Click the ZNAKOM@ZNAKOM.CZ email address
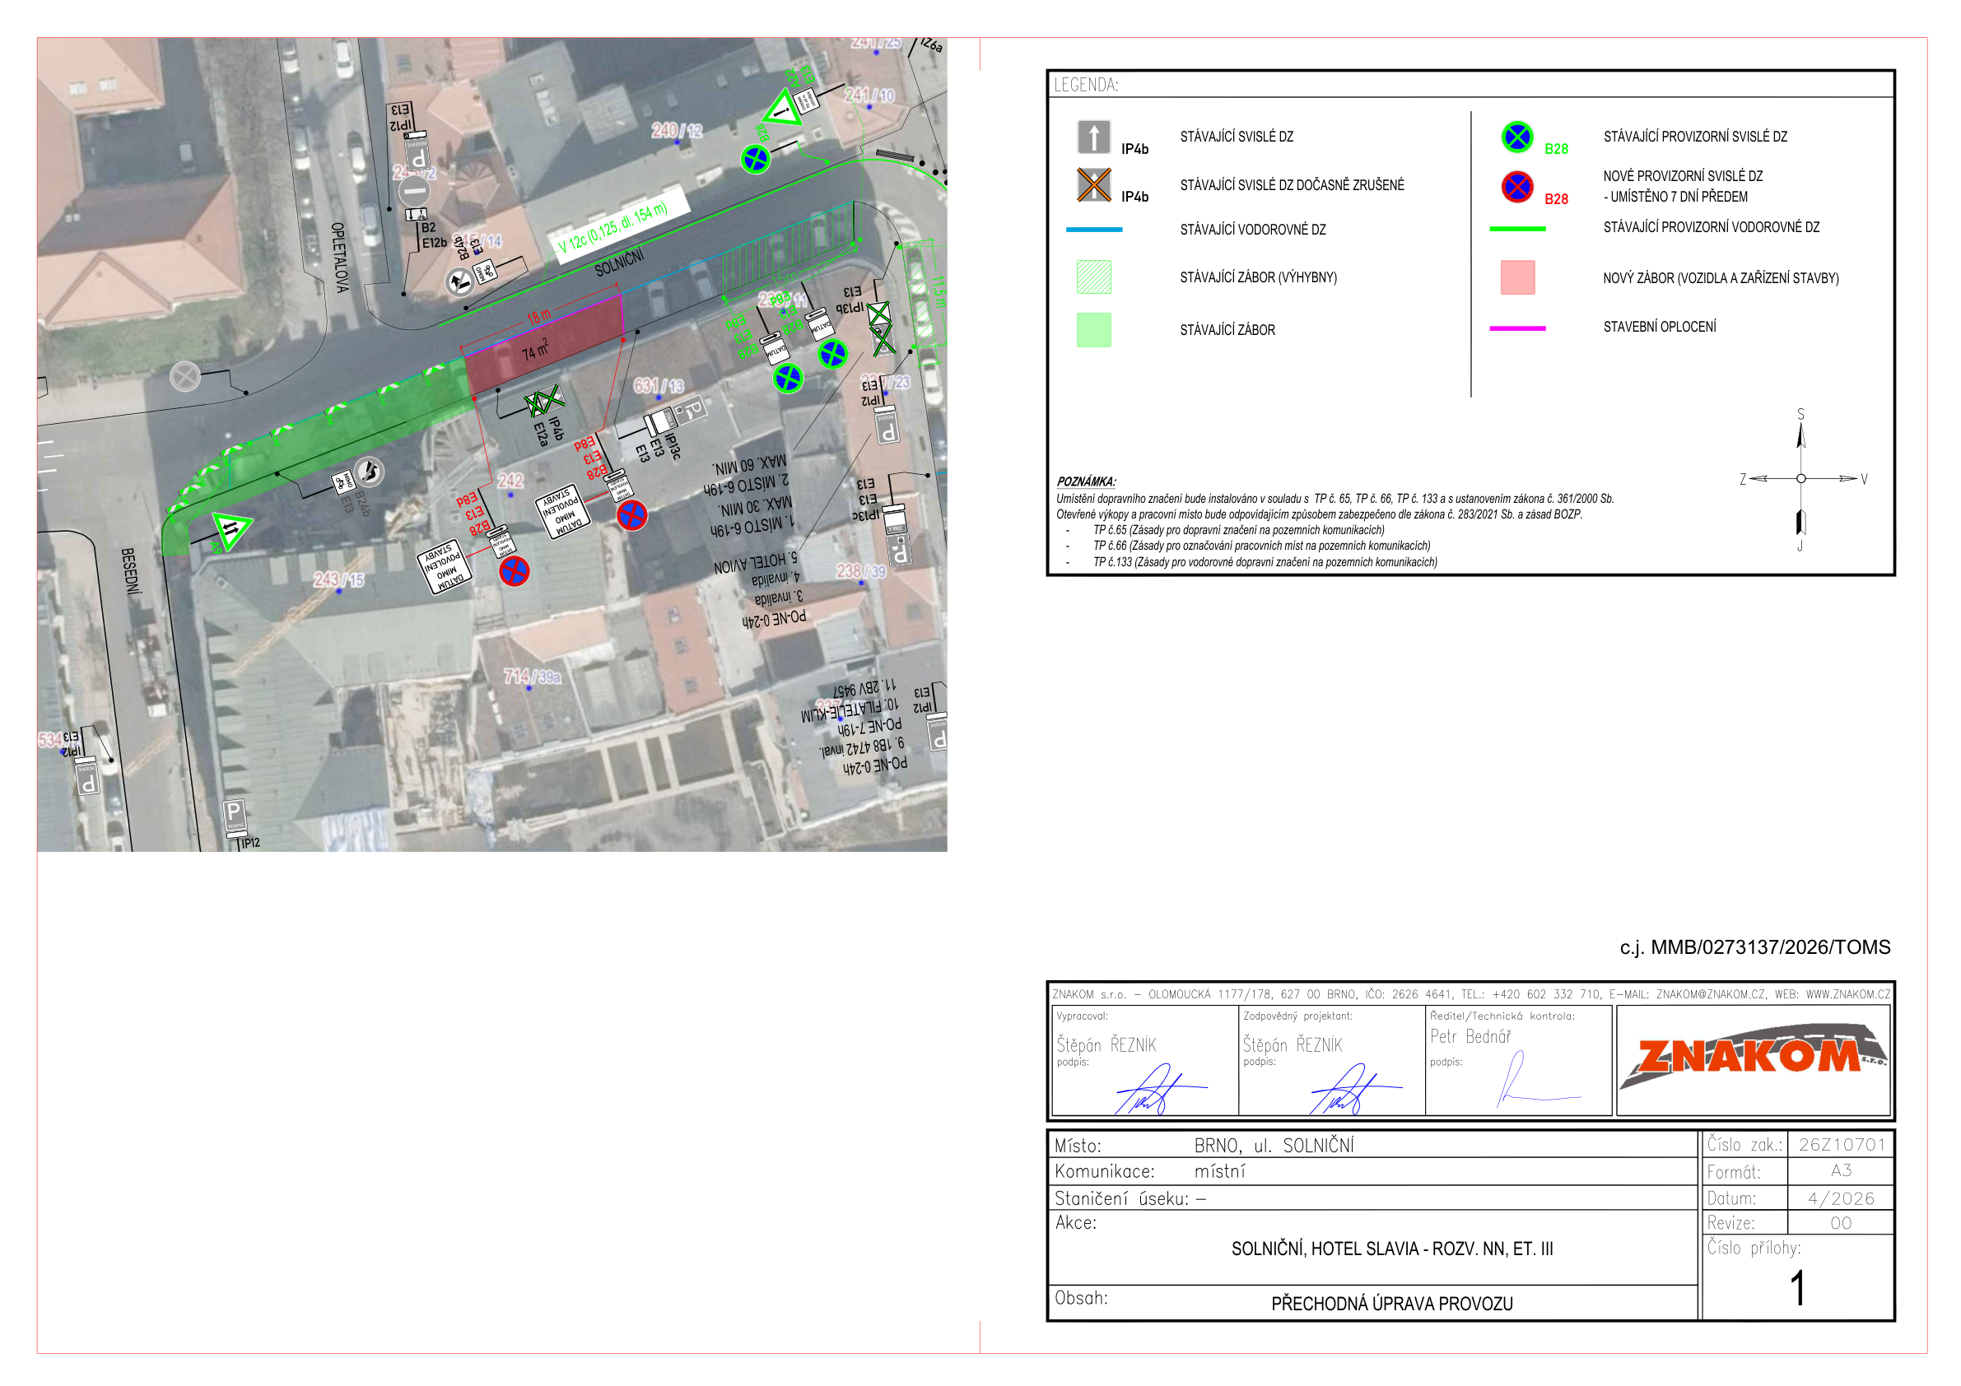Viewport: 1961px width, 1386px height. click(1710, 994)
